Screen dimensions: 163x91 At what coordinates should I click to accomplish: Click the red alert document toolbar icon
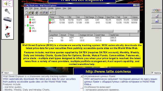pos(40,13)
